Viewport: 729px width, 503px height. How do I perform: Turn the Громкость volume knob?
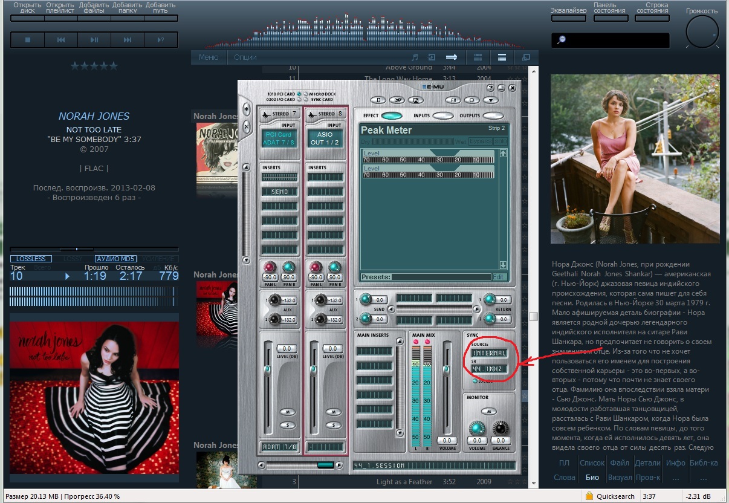(x=702, y=31)
